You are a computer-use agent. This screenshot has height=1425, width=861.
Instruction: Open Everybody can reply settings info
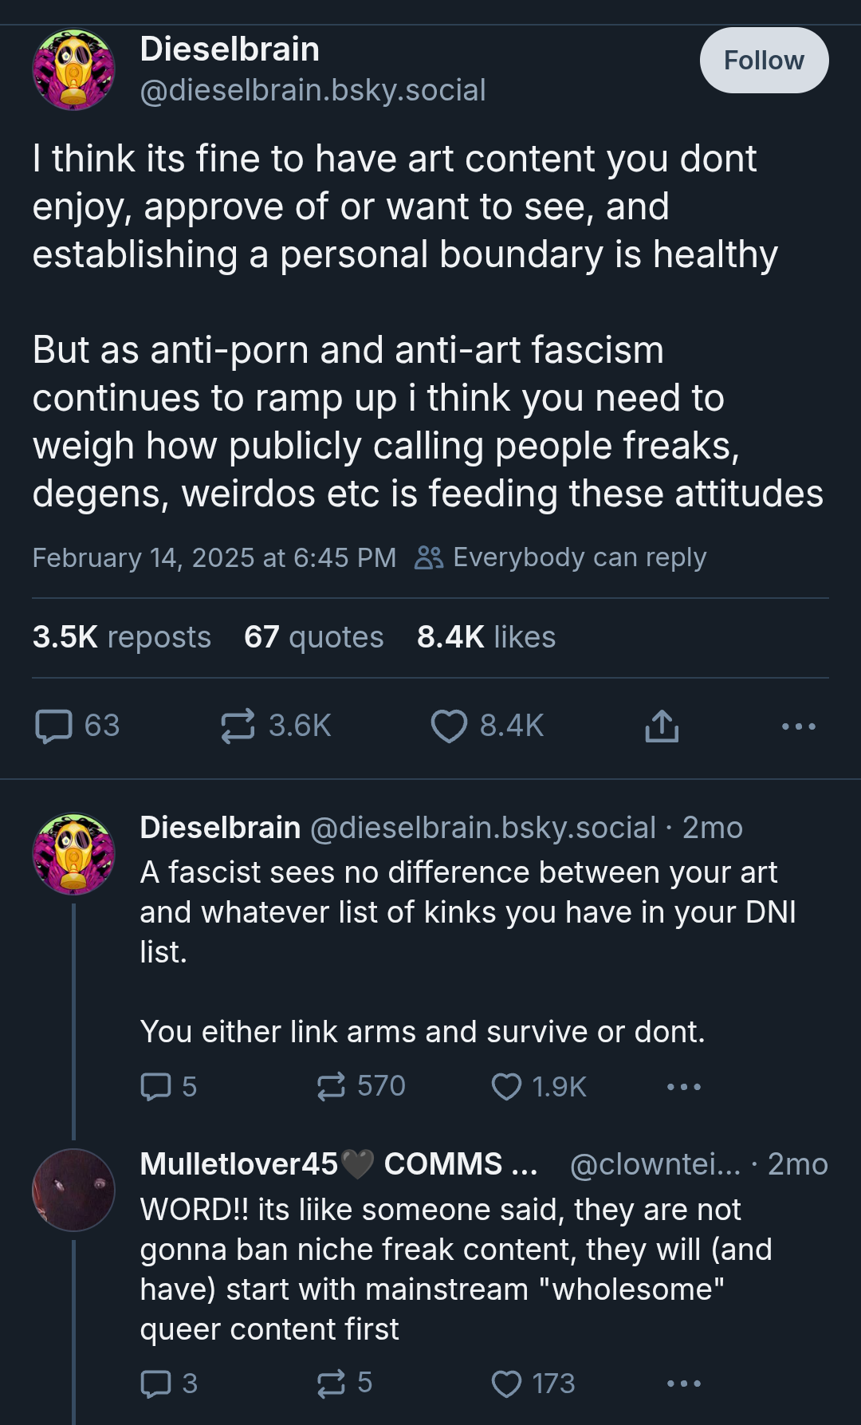pyautogui.click(x=560, y=557)
